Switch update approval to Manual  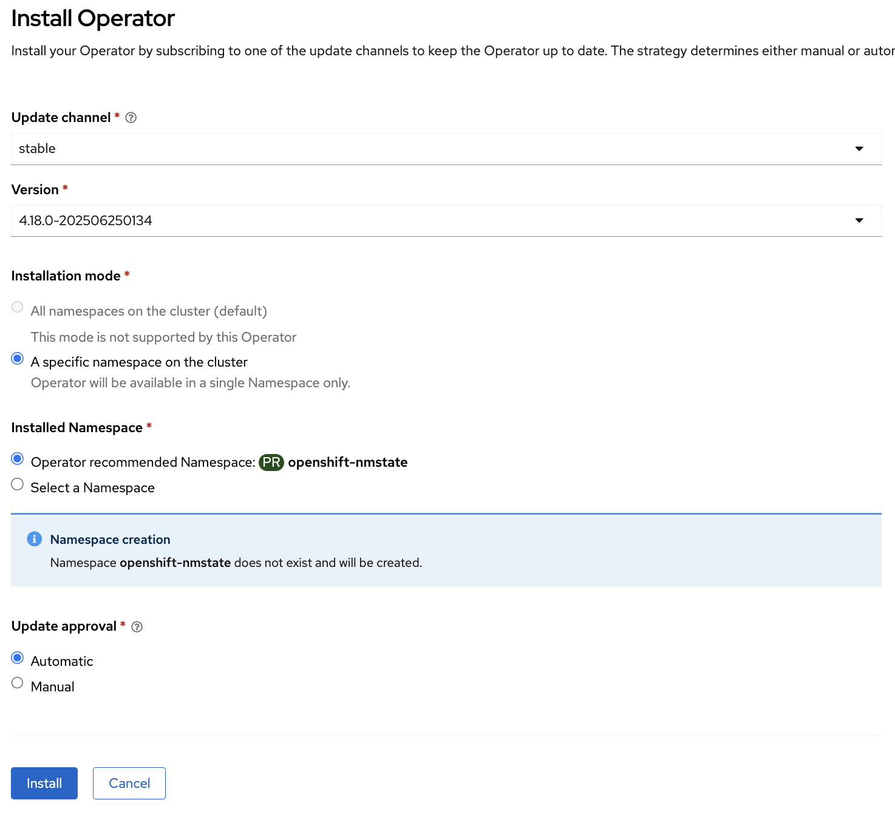coord(18,683)
